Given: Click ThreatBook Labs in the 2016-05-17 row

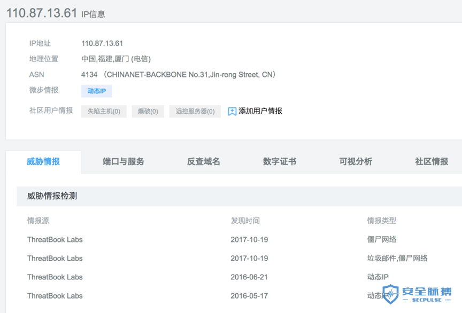Looking at the screenshot, I should pyautogui.click(x=55, y=296).
